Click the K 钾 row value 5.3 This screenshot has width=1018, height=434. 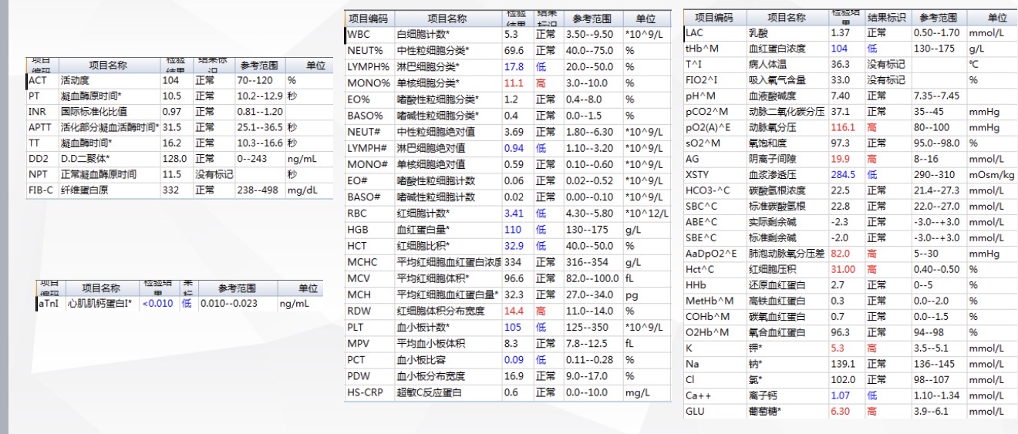838,348
